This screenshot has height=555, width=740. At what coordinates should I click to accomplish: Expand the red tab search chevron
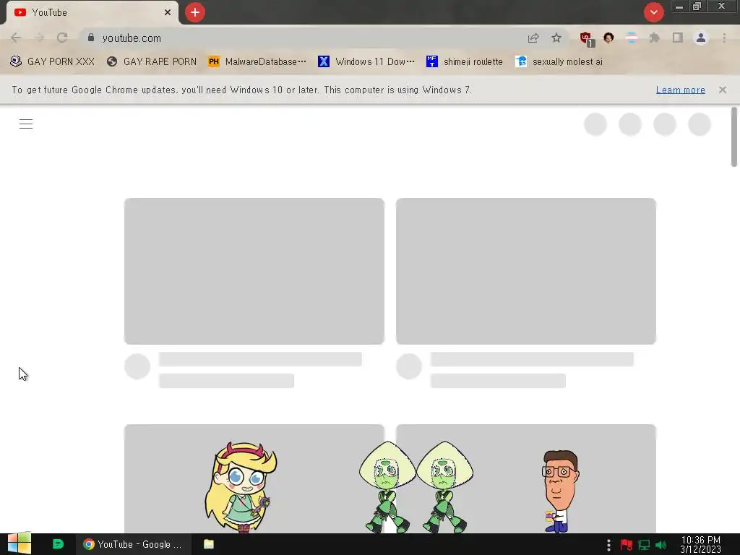click(x=653, y=12)
